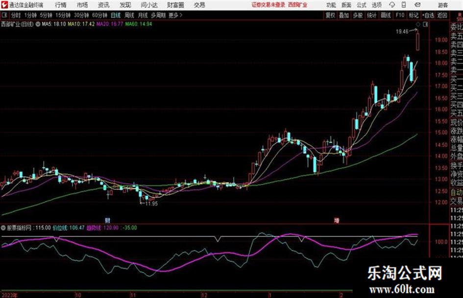The image size is (463, 298).
Task: Click the 11.95 low price label
Action: pos(151,204)
